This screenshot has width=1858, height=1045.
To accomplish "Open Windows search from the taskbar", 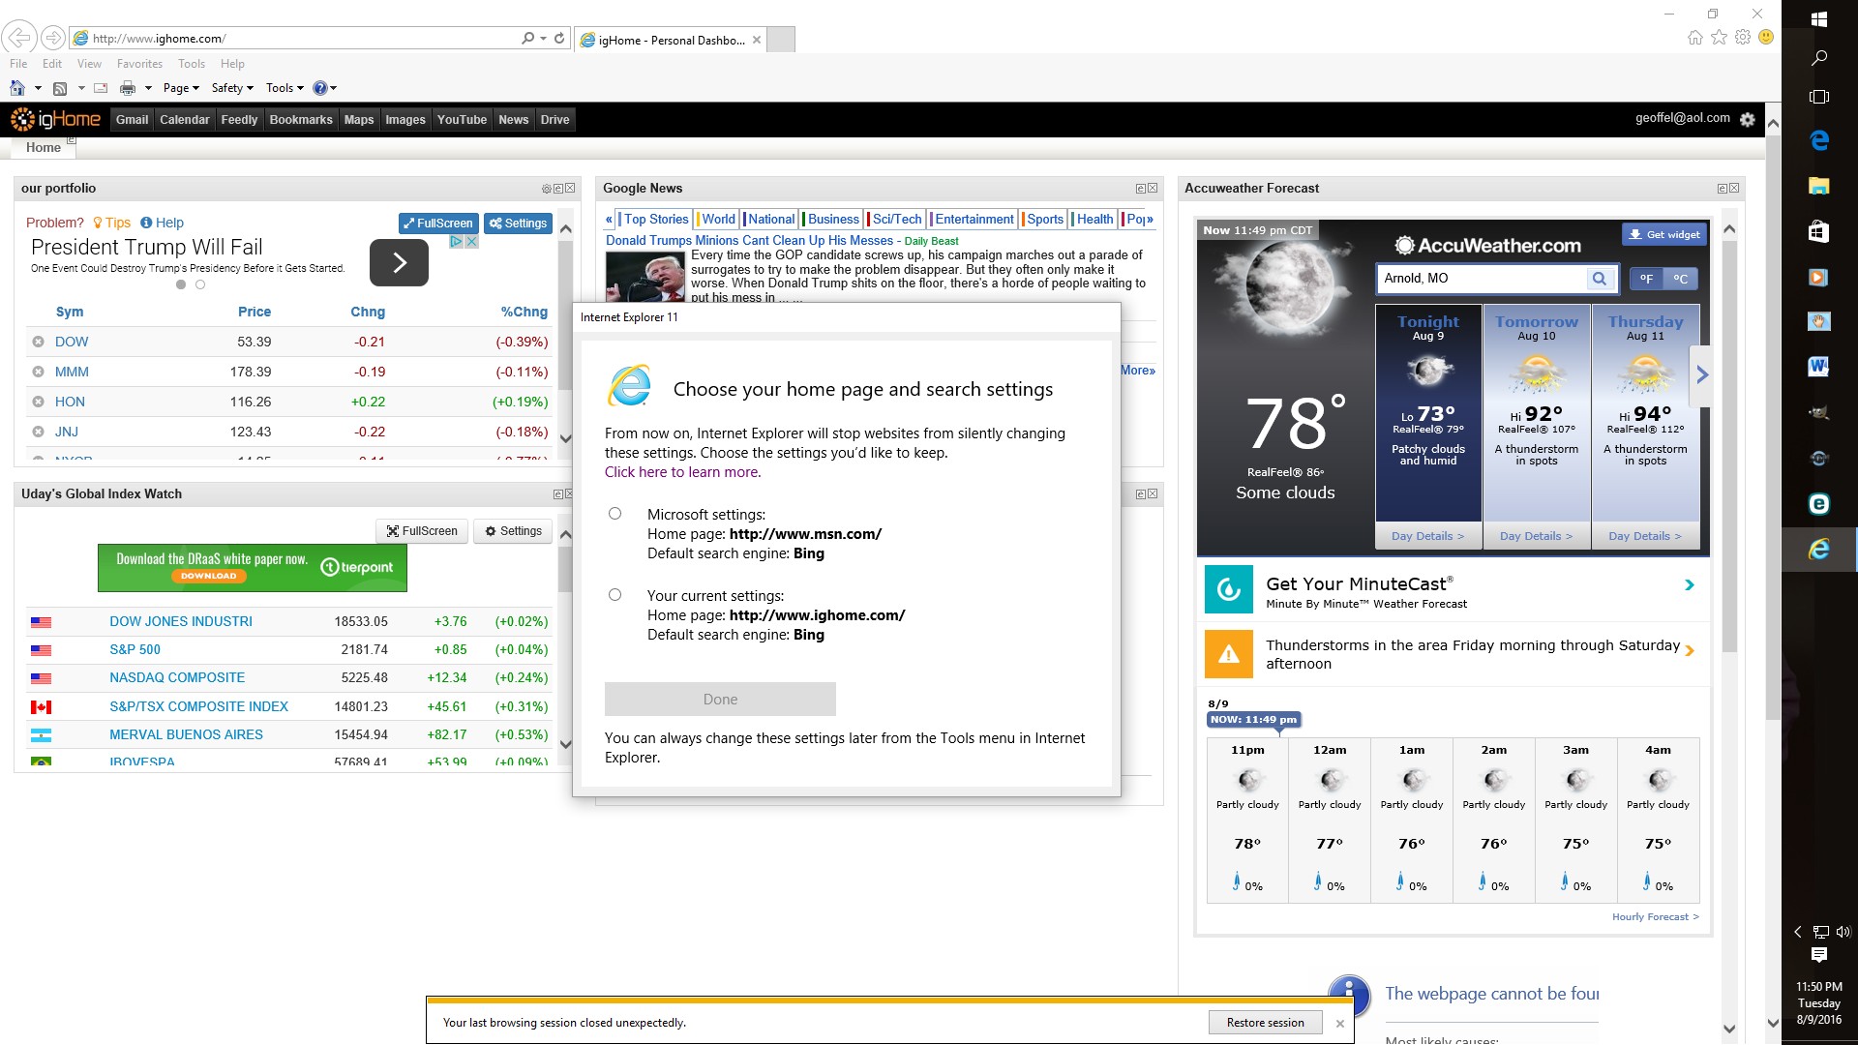I will pyautogui.click(x=1818, y=58).
